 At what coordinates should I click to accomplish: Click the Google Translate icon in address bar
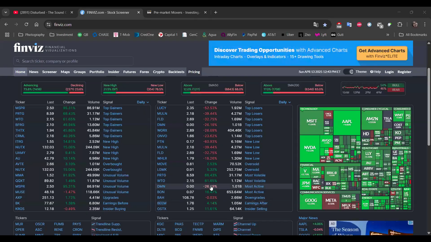point(316,24)
